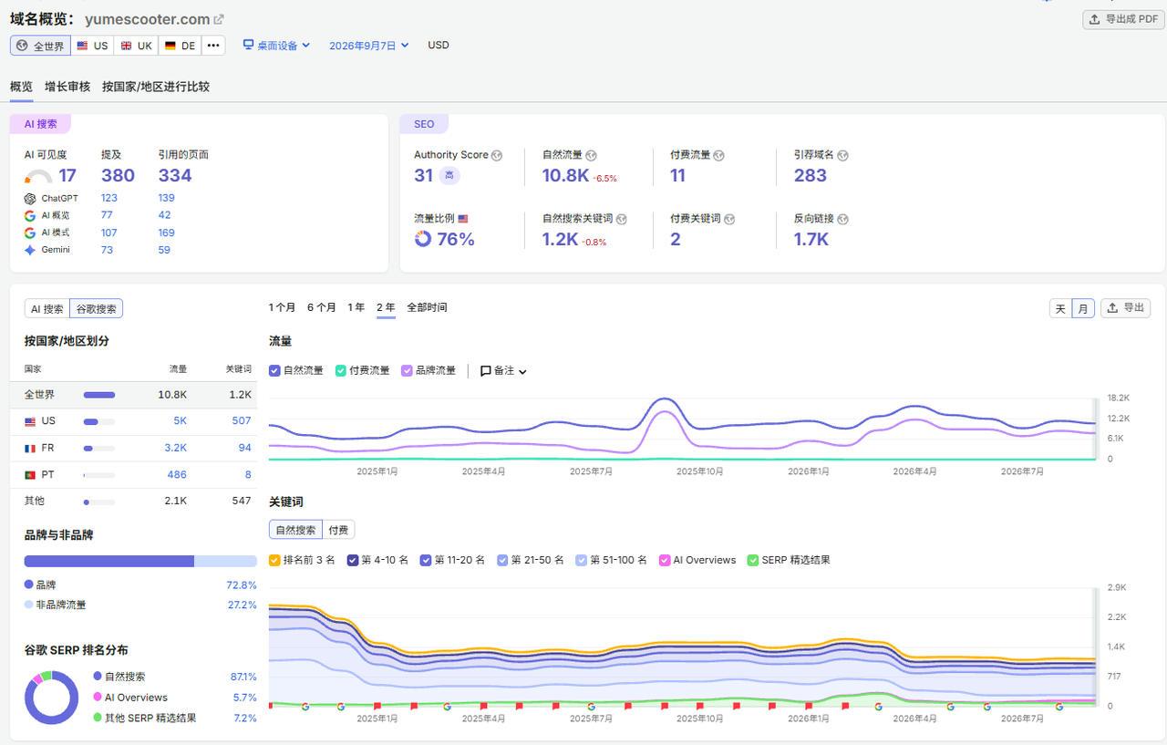Open ChatGPT mentions value 123
The width and height of the screenshot is (1167, 745).
(x=109, y=198)
